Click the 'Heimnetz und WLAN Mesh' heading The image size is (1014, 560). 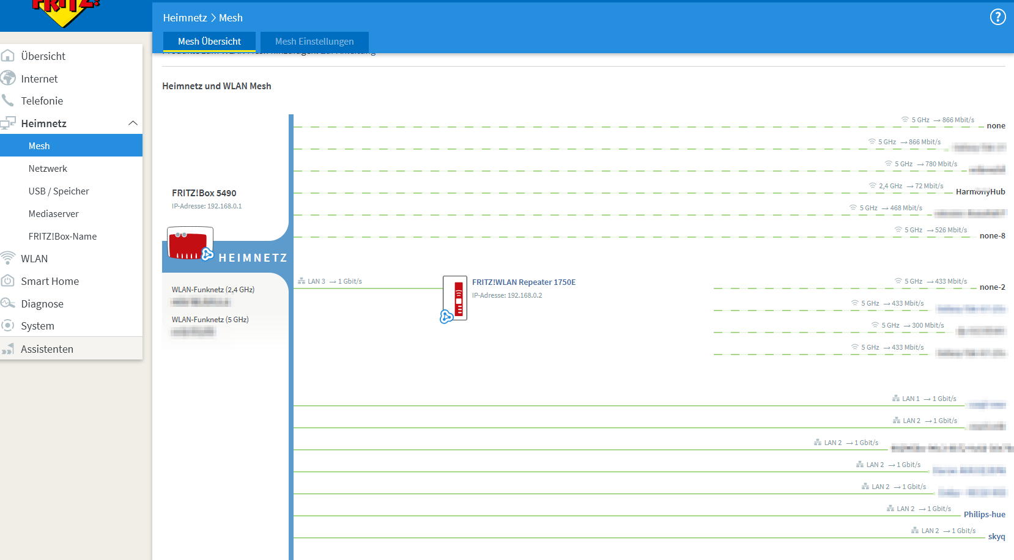pyautogui.click(x=216, y=86)
